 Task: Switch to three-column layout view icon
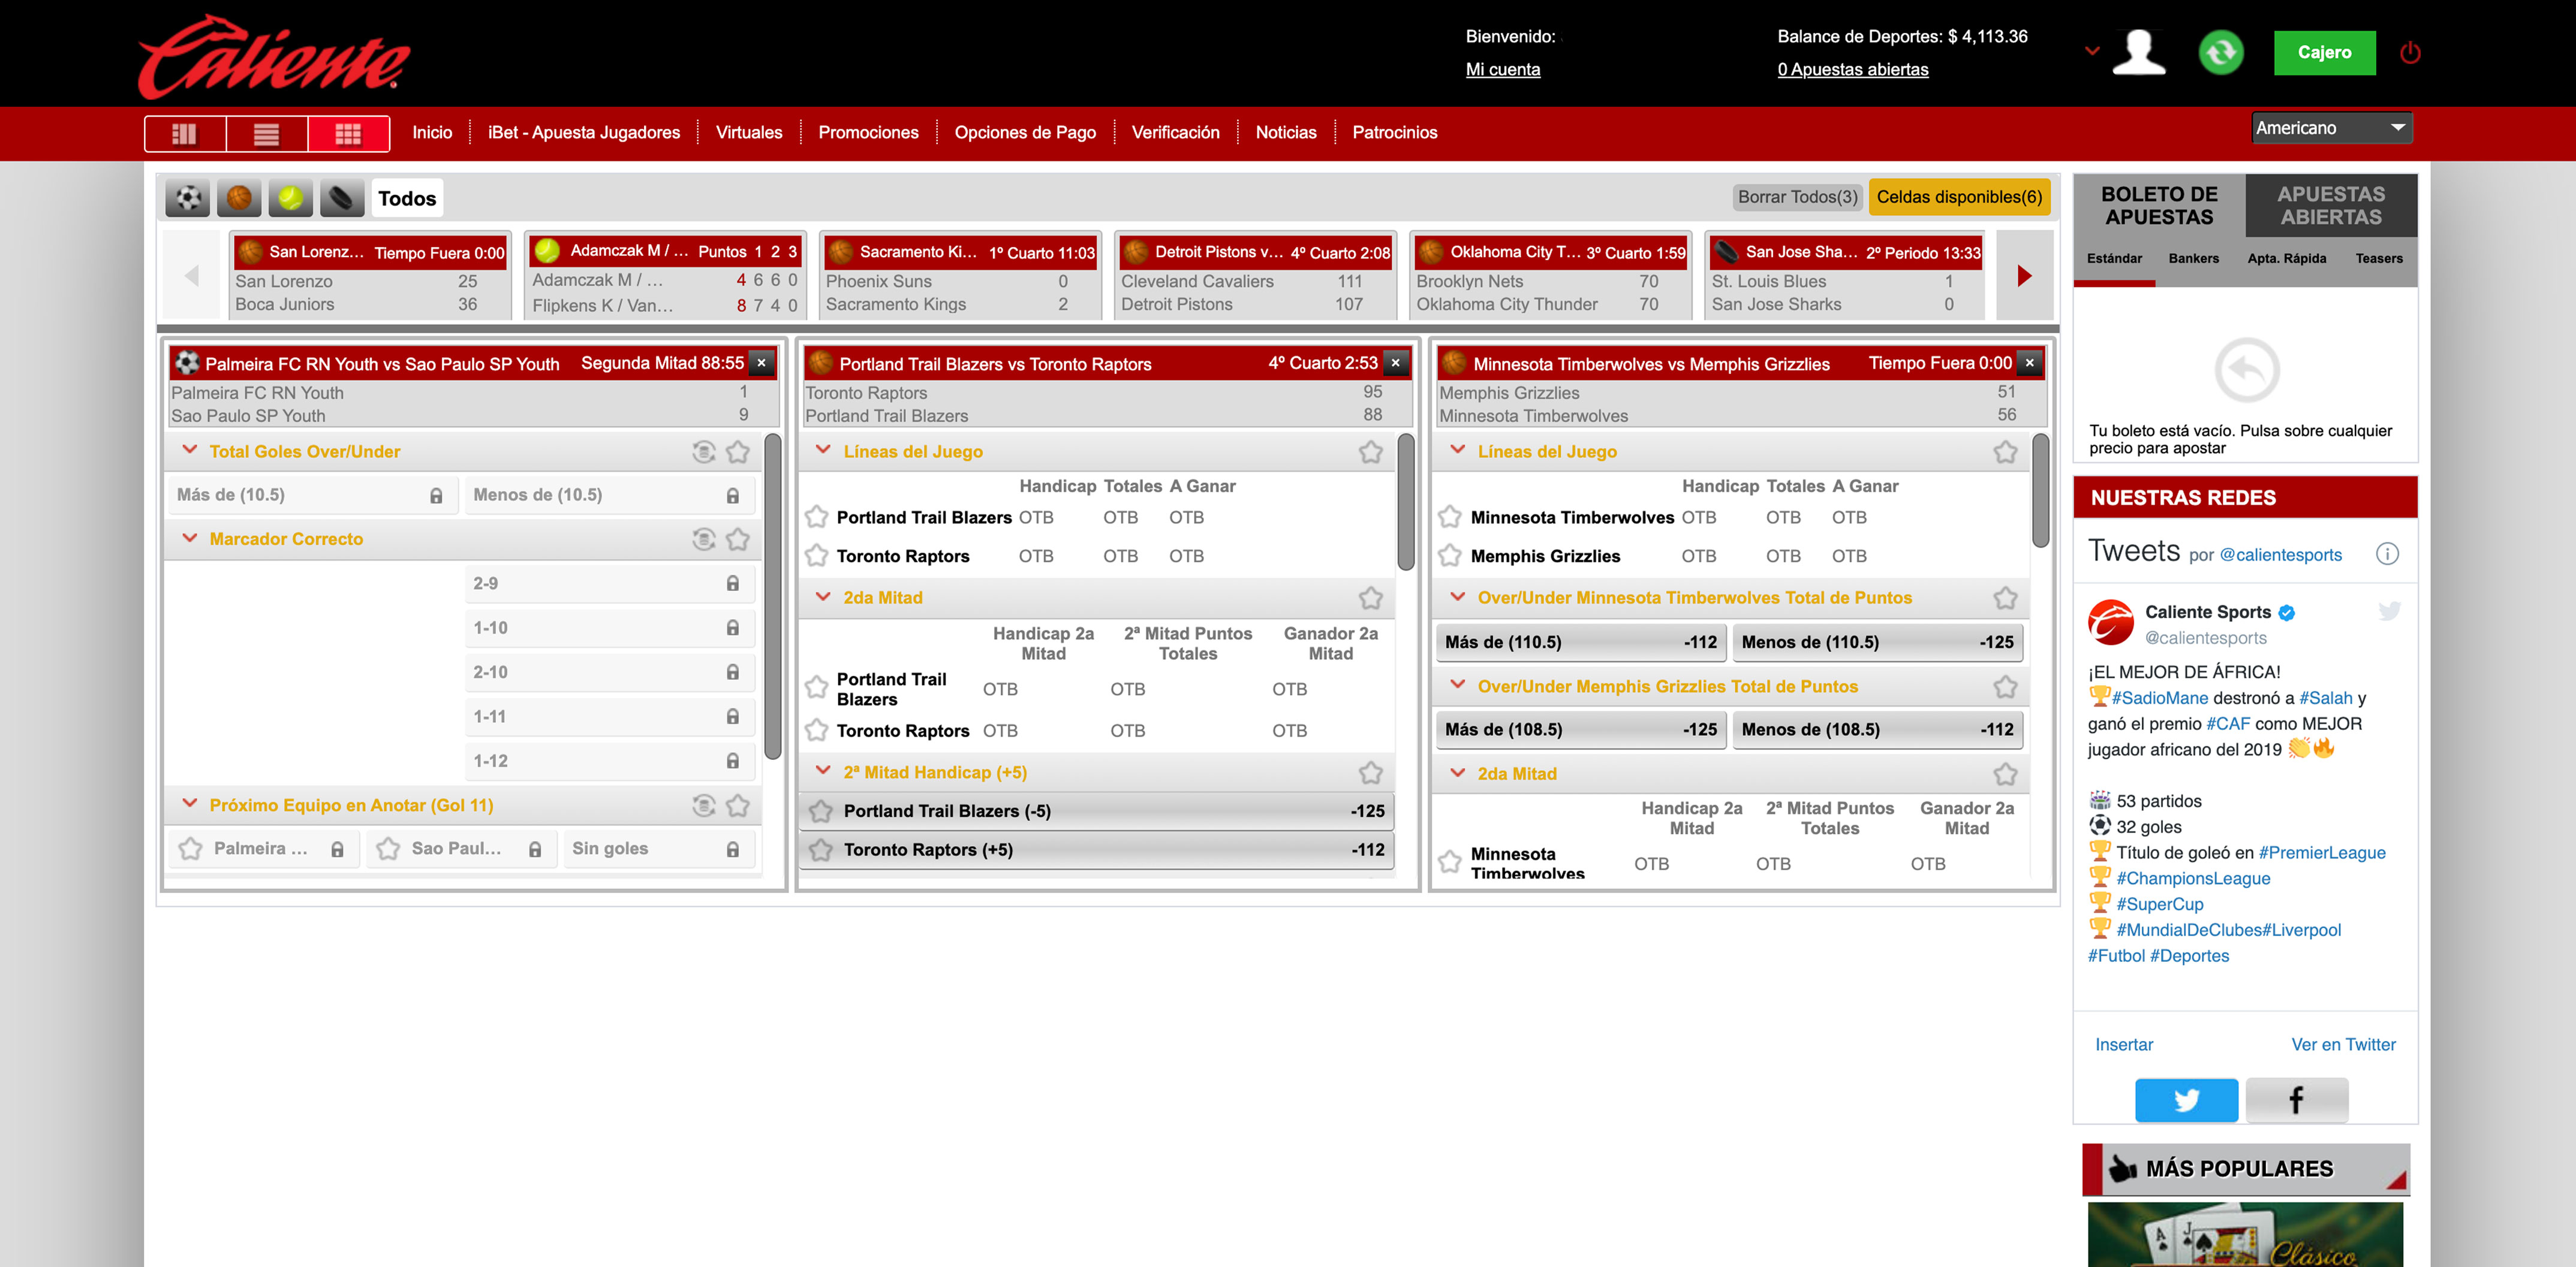(x=185, y=133)
